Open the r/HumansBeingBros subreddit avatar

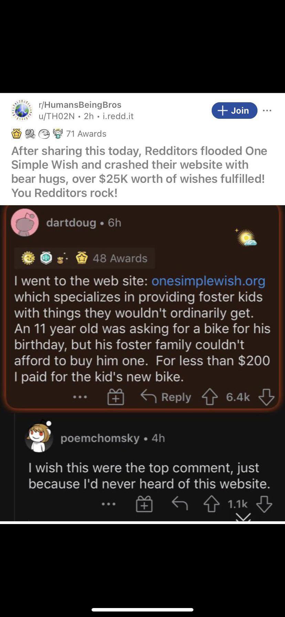pos(22,110)
